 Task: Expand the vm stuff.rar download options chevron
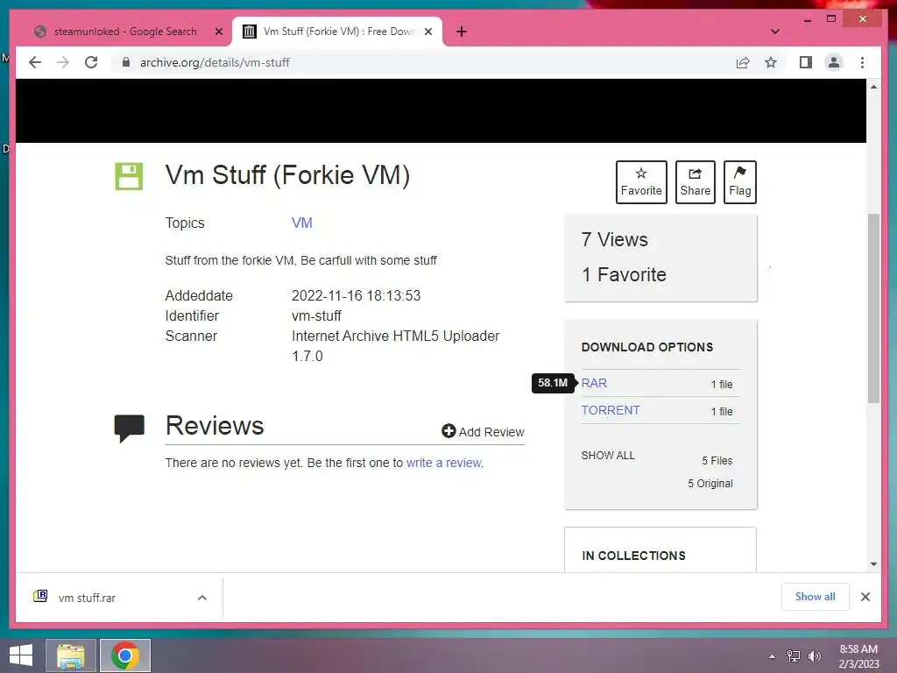[x=202, y=598]
